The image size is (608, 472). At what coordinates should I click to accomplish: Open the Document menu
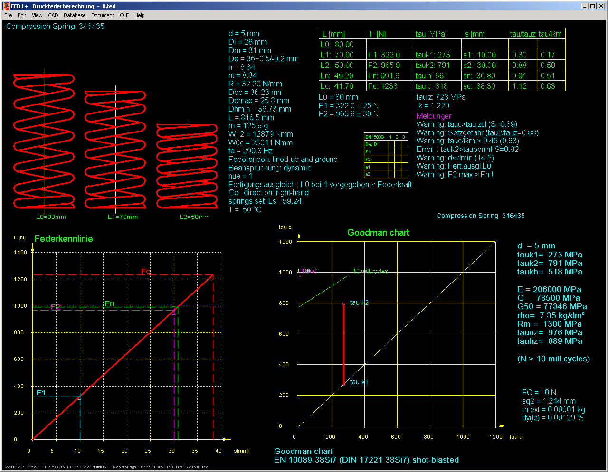click(x=103, y=15)
